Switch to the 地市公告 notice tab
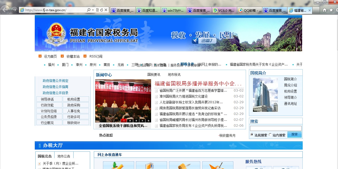This screenshot has width=338, height=169. (x=64, y=156)
